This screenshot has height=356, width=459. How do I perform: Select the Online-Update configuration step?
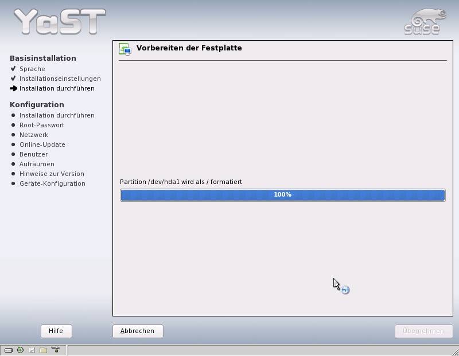42,144
